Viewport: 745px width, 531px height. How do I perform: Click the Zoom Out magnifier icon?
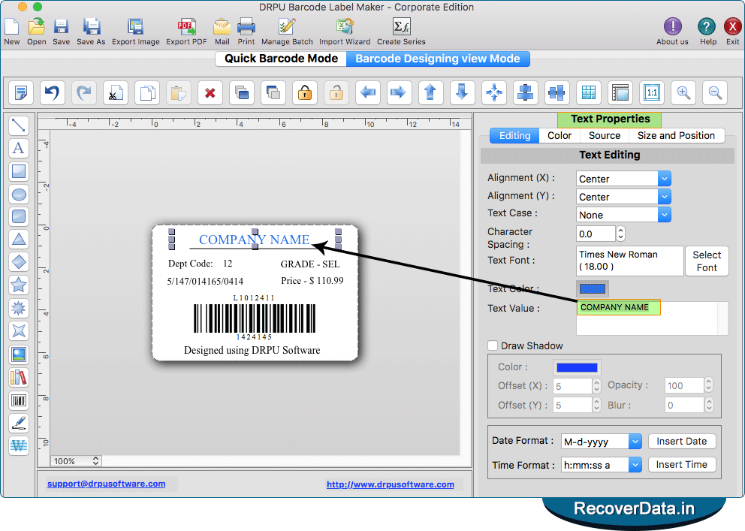coord(715,92)
